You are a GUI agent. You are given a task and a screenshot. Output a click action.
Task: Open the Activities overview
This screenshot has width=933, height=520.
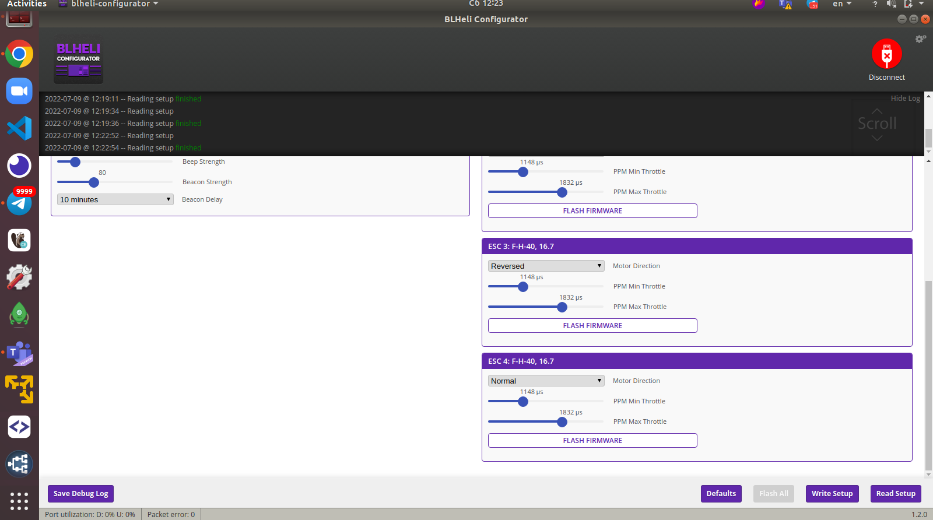point(27,4)
